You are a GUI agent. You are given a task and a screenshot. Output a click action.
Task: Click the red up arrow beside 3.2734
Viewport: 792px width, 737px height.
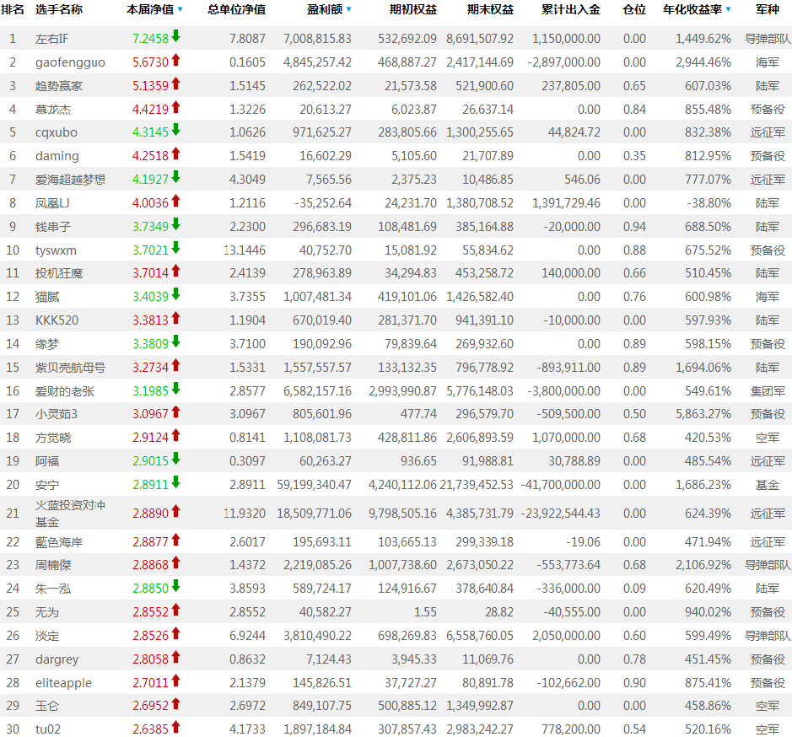click(175, 365)
